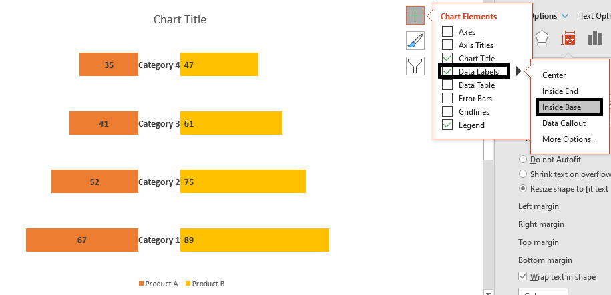Image resolution: width=611 pixels, height=295 pixels.
Task: Click the Chart Title text
Action: pos(180,19)
